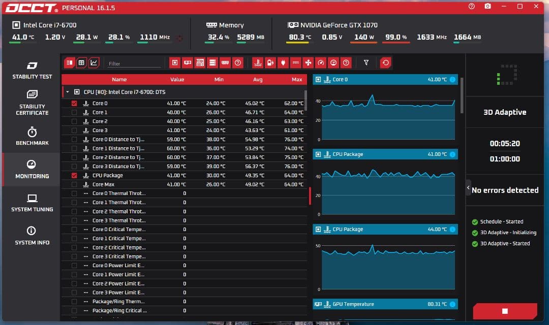Click the "Schedule - Started" log entry
Image resolution: width=549 pixels, height=325 pixels.
coord(501,221)
